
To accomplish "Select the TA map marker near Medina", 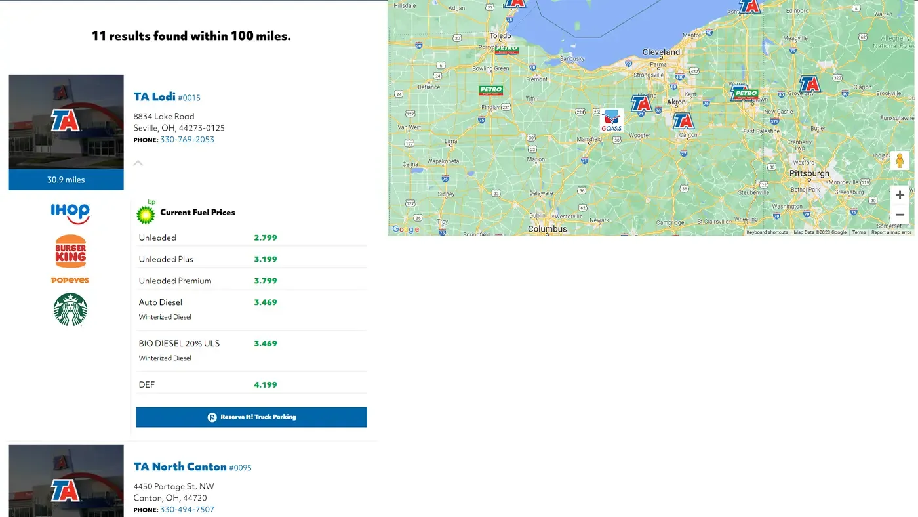I will [x=641, y=104].
